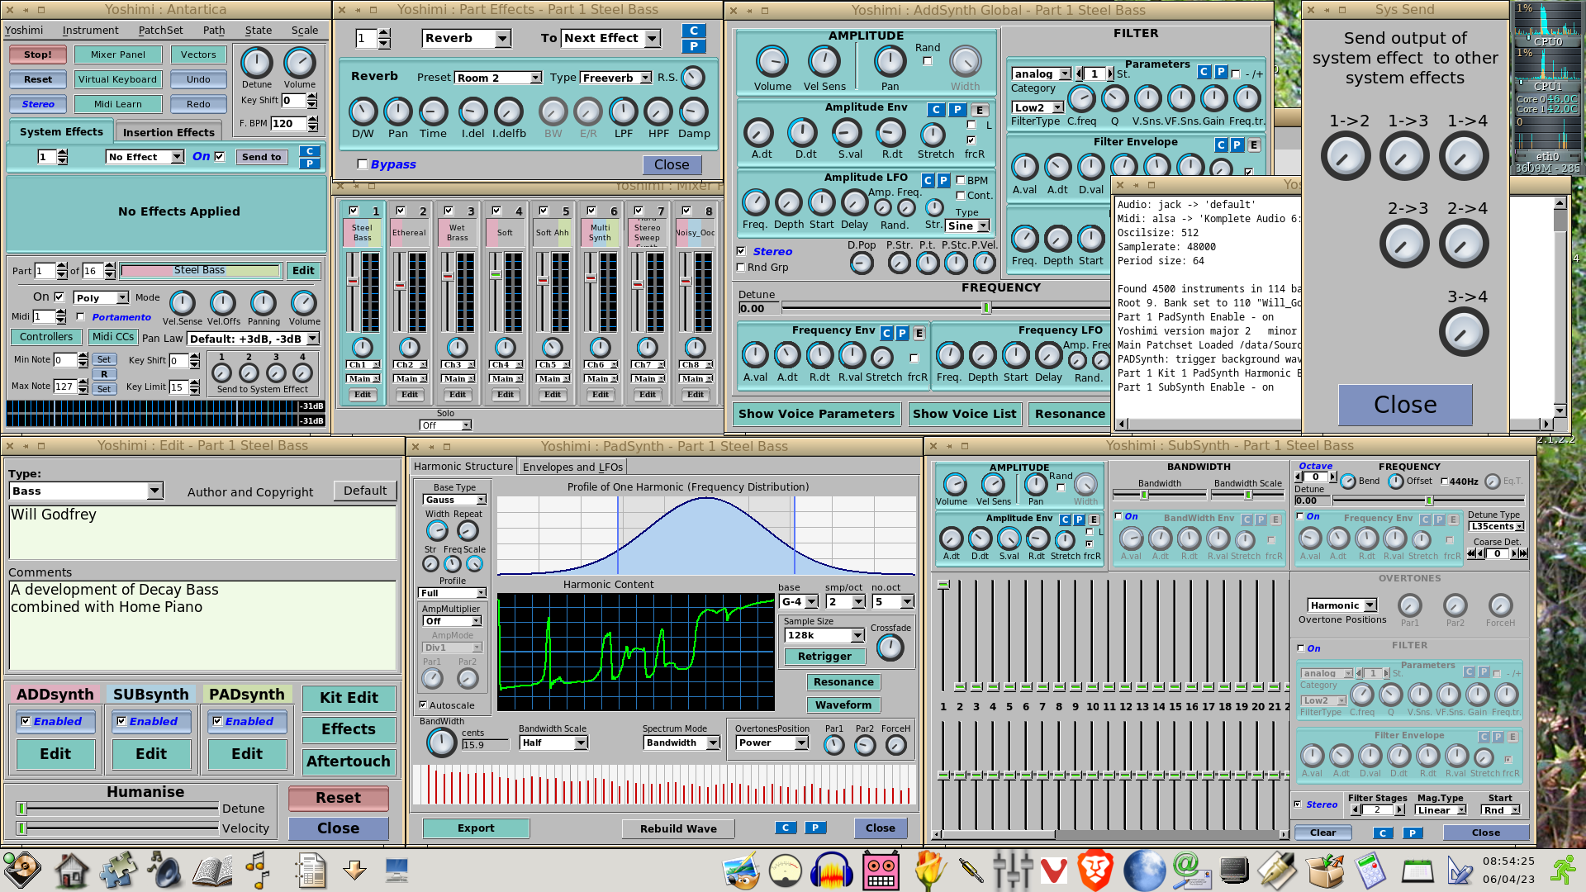Click Close in the Sys Send window
The height and width of the screenshot is (892, 1586).
[x=1405, y=405]
